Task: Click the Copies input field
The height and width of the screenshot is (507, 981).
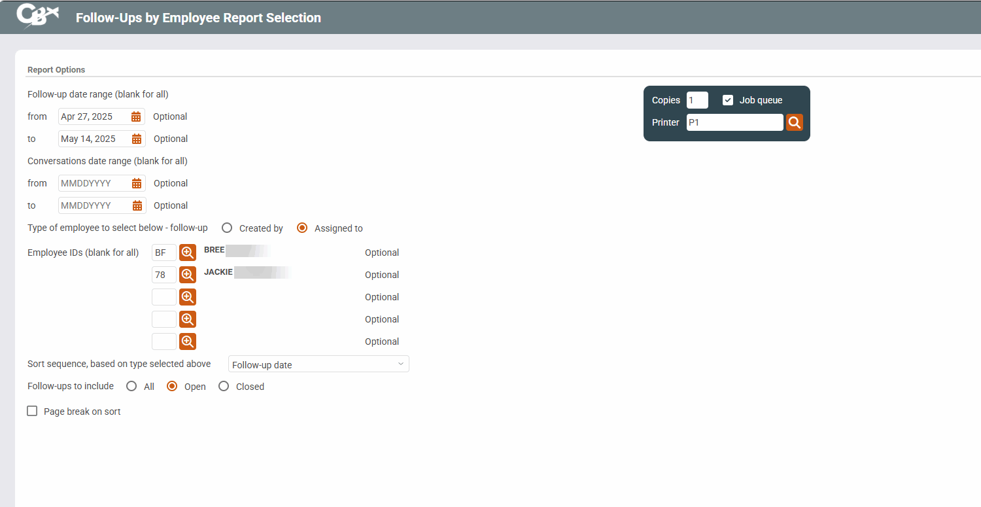Action: [697, 100]
